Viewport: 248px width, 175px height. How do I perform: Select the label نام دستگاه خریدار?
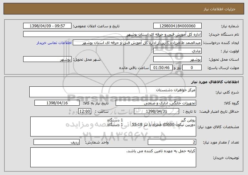point(224,35)
